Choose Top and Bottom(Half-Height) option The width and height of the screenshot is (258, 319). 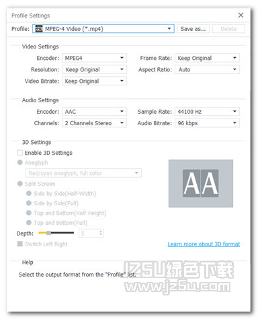(29, 213)
